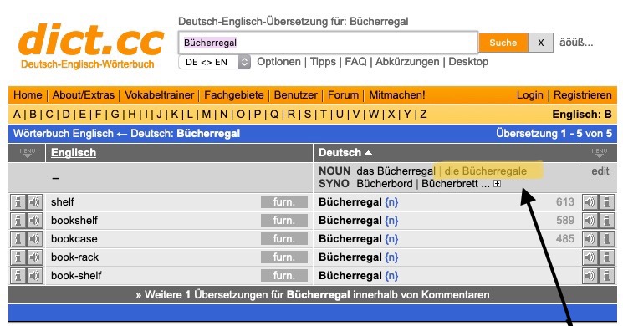Open About/Extras menu item

(x=84, y=95)
